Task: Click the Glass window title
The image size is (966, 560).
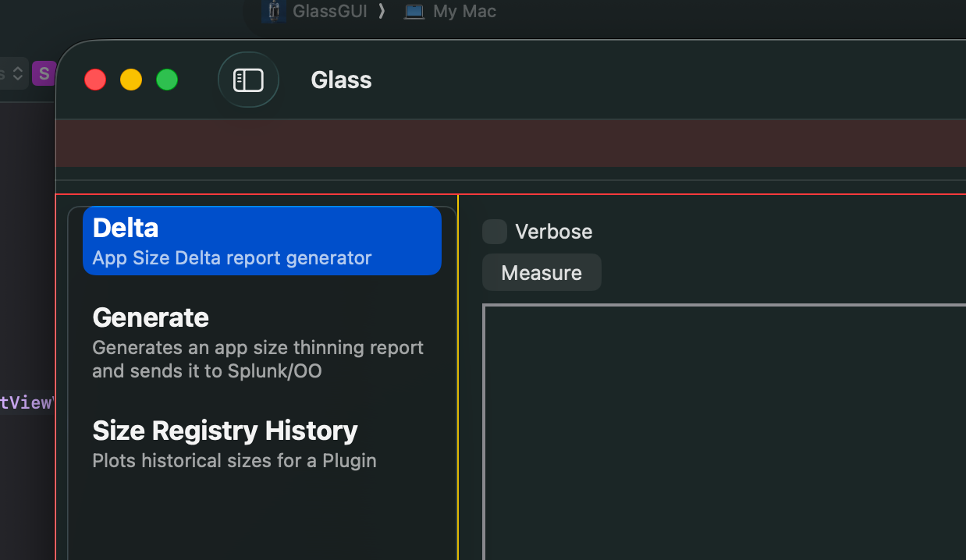Action: tap(341, 80)
